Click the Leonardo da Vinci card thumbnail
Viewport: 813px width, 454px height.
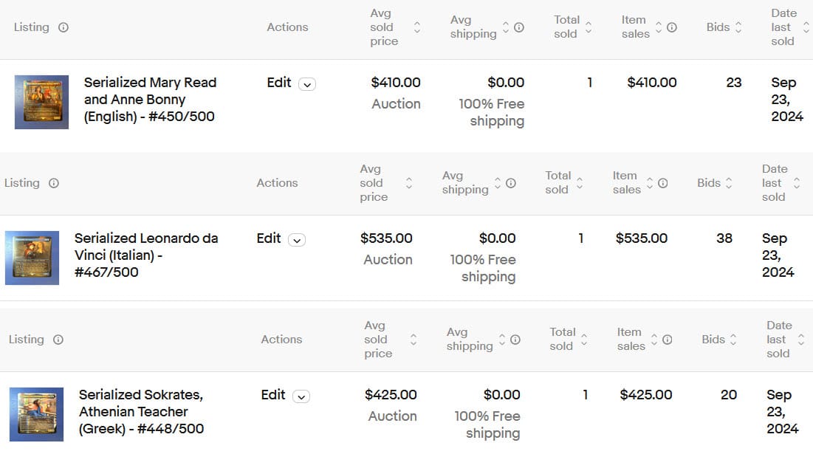point(32,258)
